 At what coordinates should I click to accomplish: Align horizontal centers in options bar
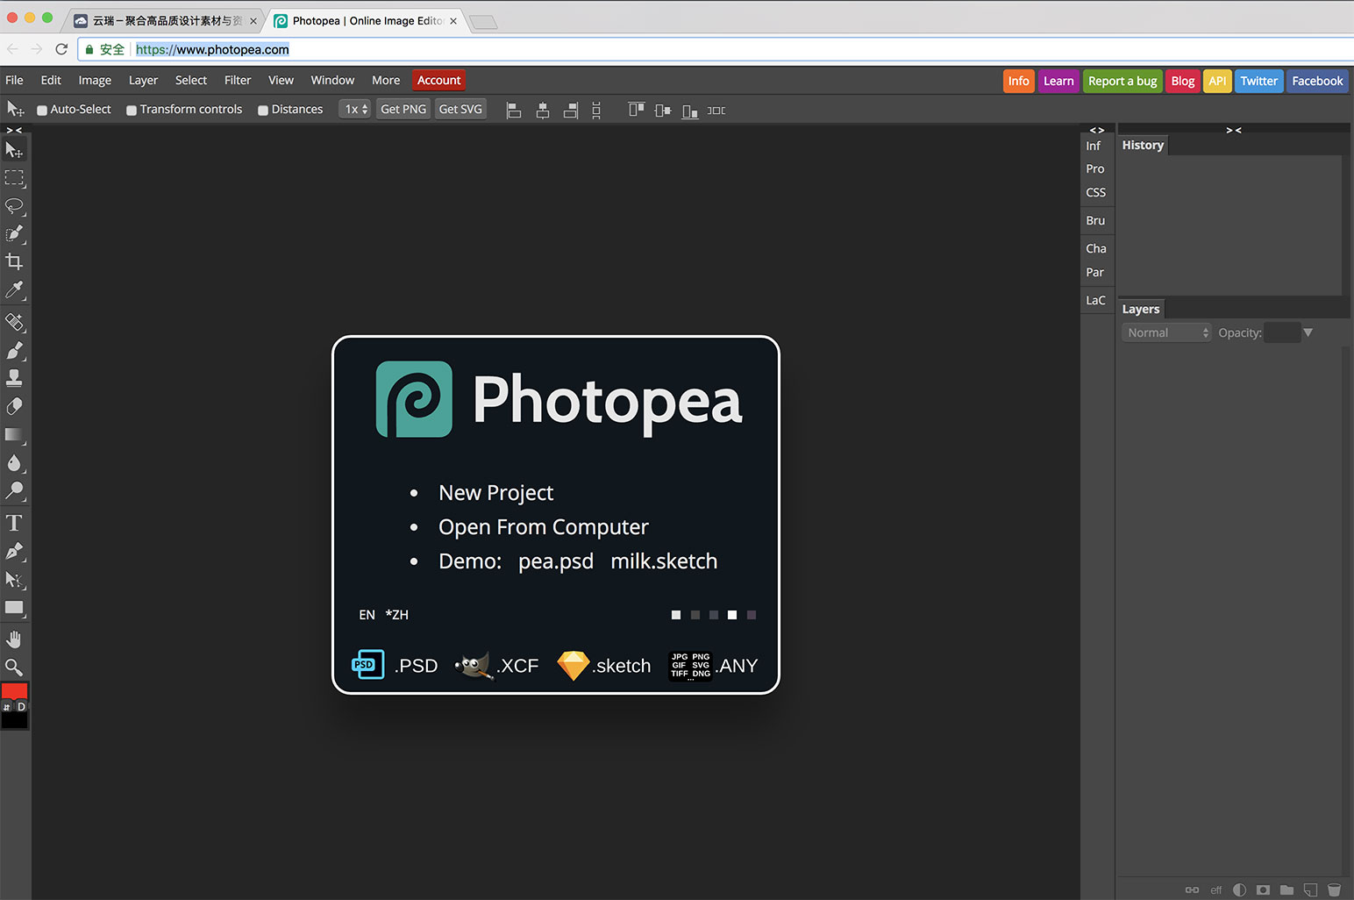543,111
